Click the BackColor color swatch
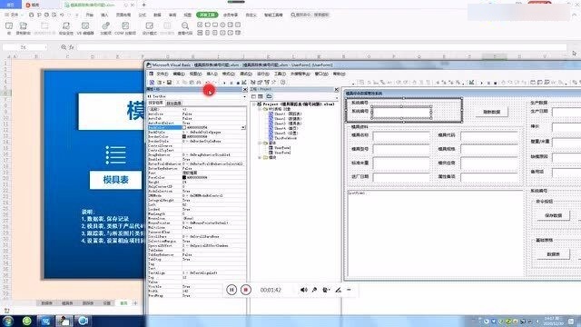The height and width of the screenshot is (327, 581). point(184,127)
